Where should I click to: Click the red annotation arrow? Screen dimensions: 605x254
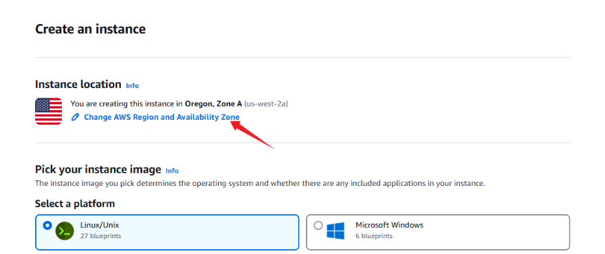(252, 134)
